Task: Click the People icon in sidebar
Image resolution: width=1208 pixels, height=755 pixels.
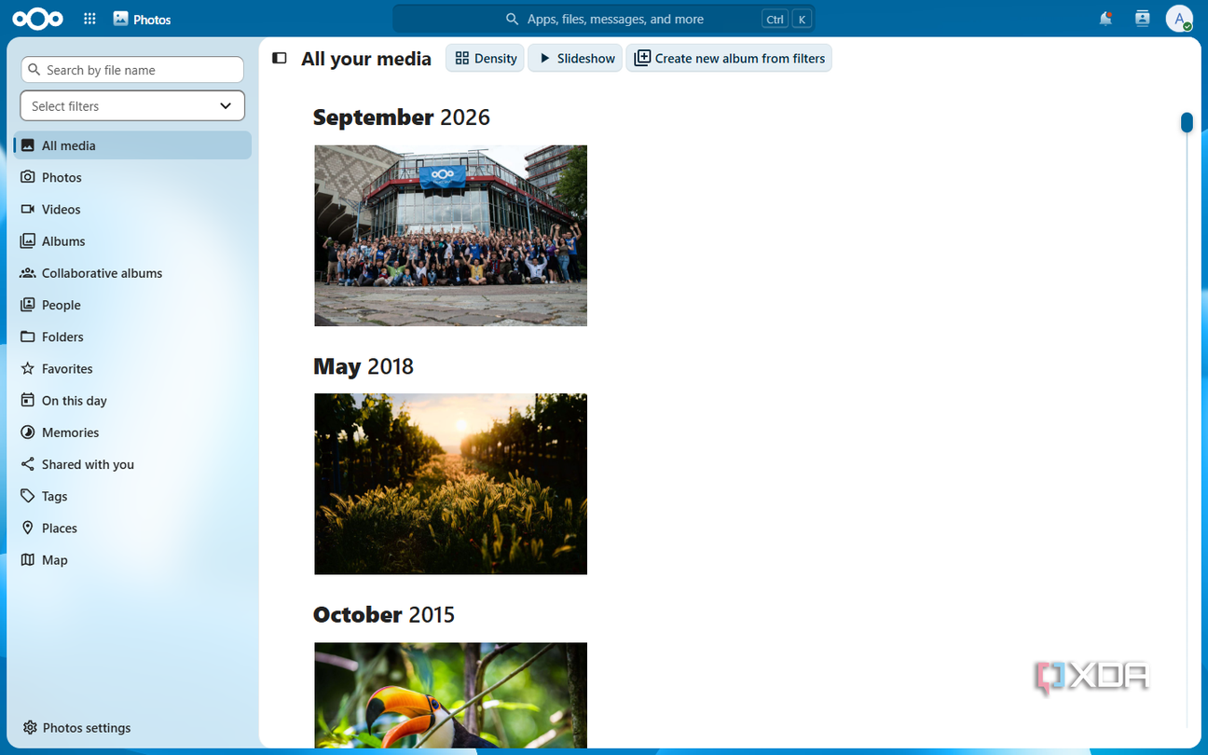Action: point(28,305)
